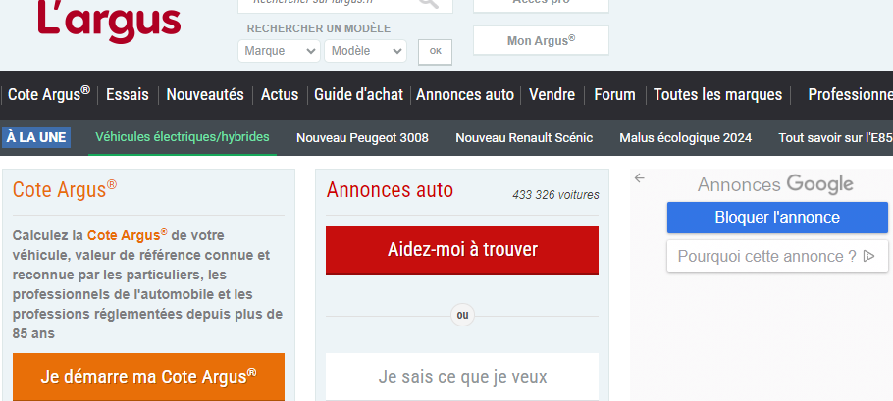
Task: Click Pourquoi cette annonce ? button
Action: [777, 256]
